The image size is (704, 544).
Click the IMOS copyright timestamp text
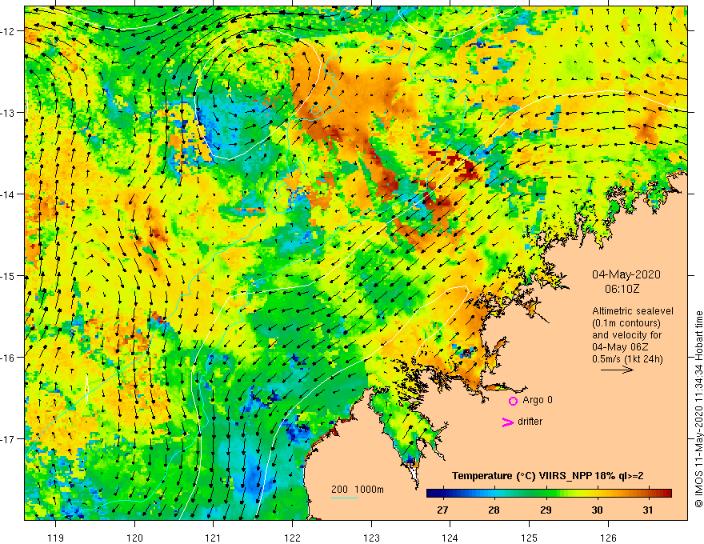click(698, 409)
